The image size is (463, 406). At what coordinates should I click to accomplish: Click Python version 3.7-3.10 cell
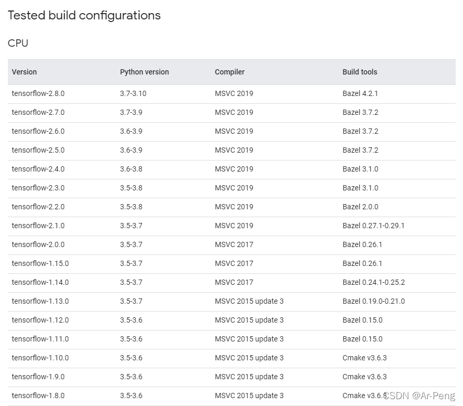point(133,93)
